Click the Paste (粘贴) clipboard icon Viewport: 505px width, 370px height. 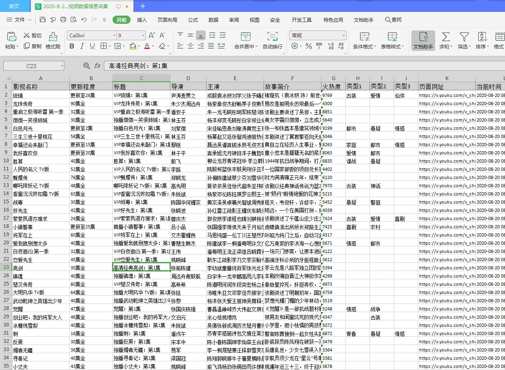[11, 36]
